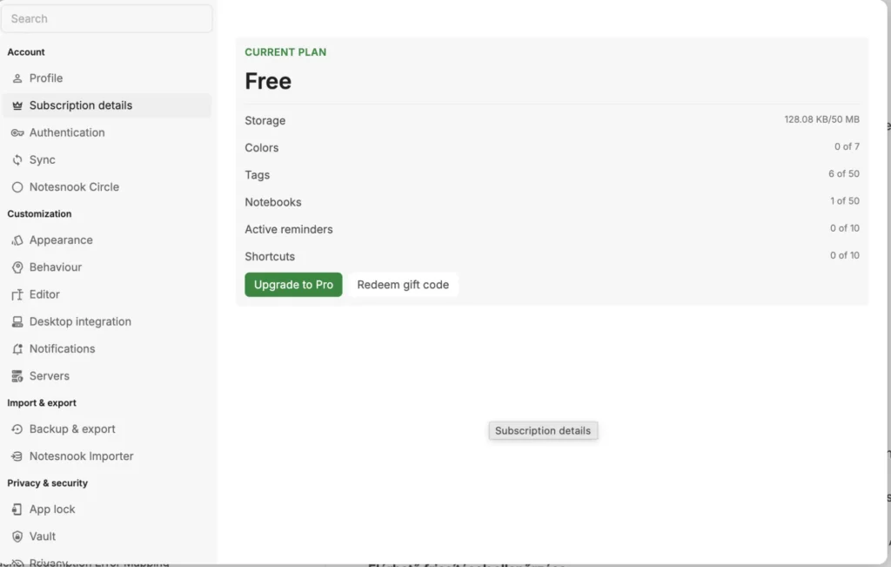Click the Servers stack icon
891x567 pixels.
coord(17,376)
